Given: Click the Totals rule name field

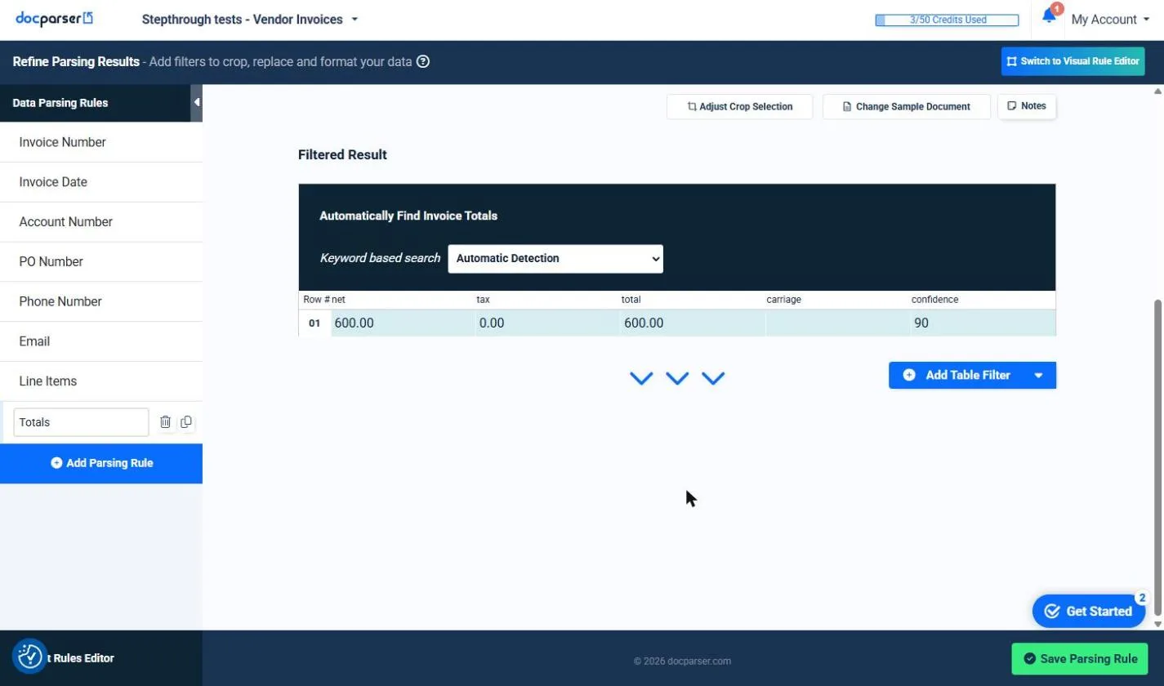Looking at the screenshot, I should [81, 422].
